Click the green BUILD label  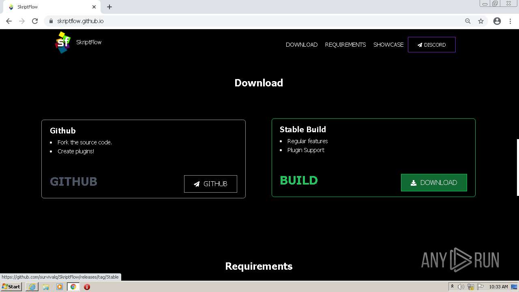tap(299, 180)
